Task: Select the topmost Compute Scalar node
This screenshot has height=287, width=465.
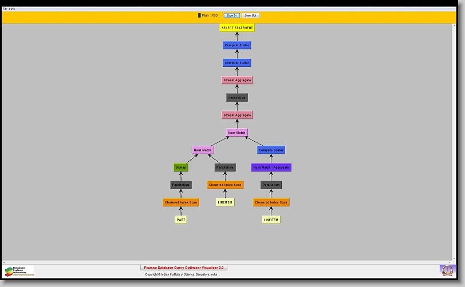Action: coord(237,45)
